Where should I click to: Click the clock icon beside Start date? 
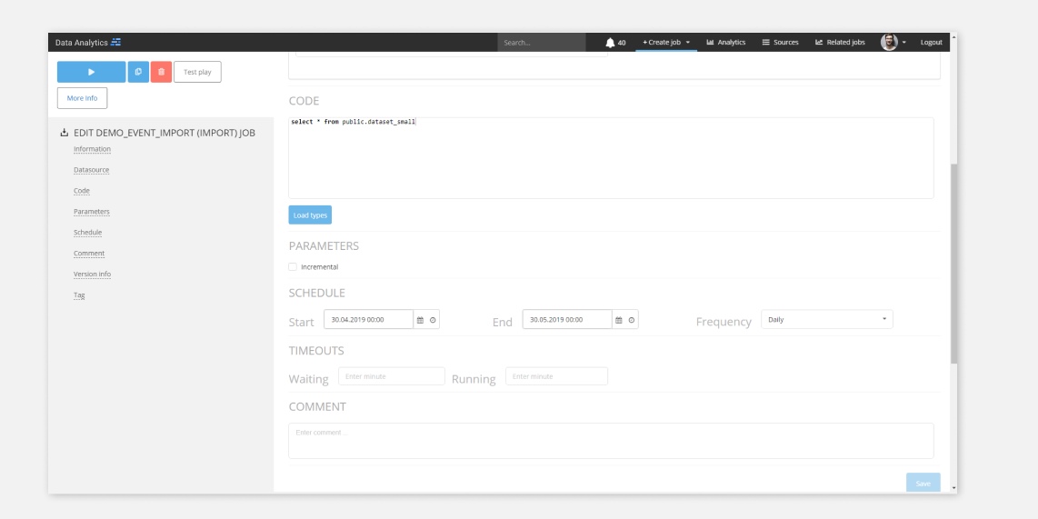(432, 320)
